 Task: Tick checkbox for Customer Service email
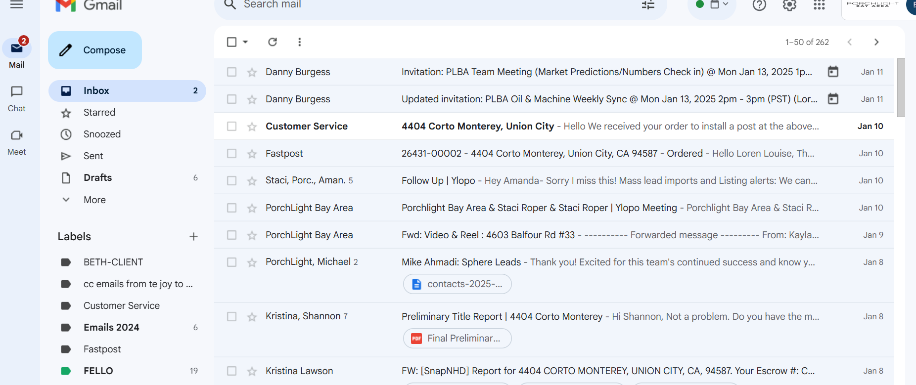click(x=231, y=127)
